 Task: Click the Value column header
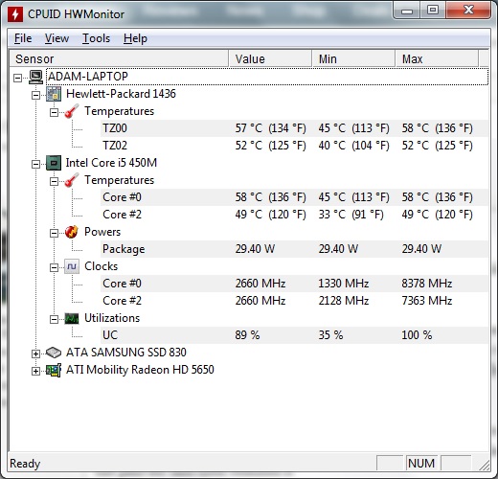[x=270, y=58]
